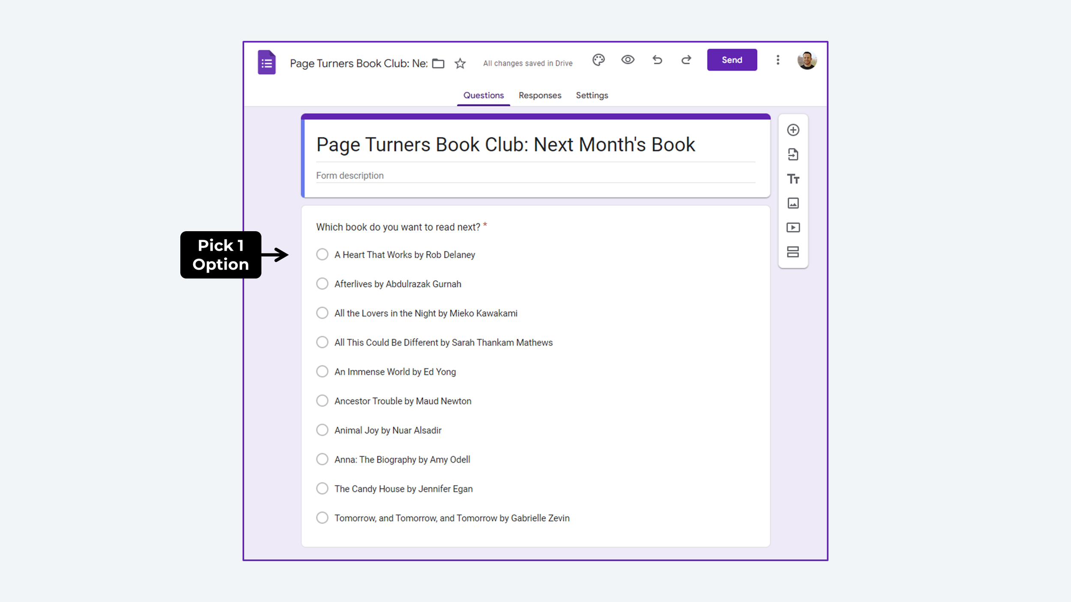This screenshot has height=602, width=1071.
Task: Click the redo arrow icon
Action: click(x=686, y=60)
